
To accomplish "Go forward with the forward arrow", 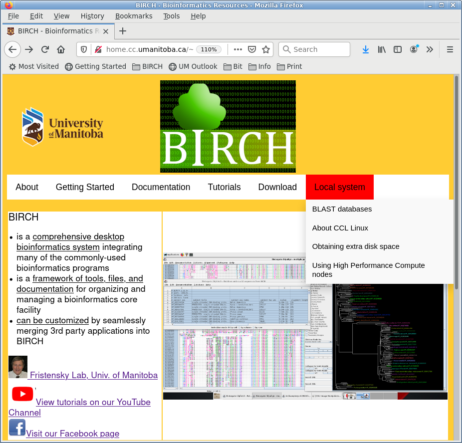I will (29, 49).
